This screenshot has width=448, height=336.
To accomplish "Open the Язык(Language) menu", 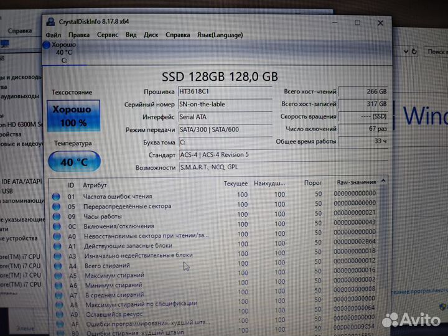I will pyautogui.click(x=220, y=35).
